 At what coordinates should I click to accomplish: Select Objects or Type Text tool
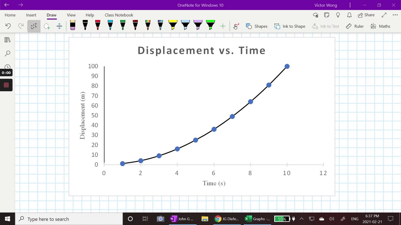pyautogui.click(x=34, y=26)
